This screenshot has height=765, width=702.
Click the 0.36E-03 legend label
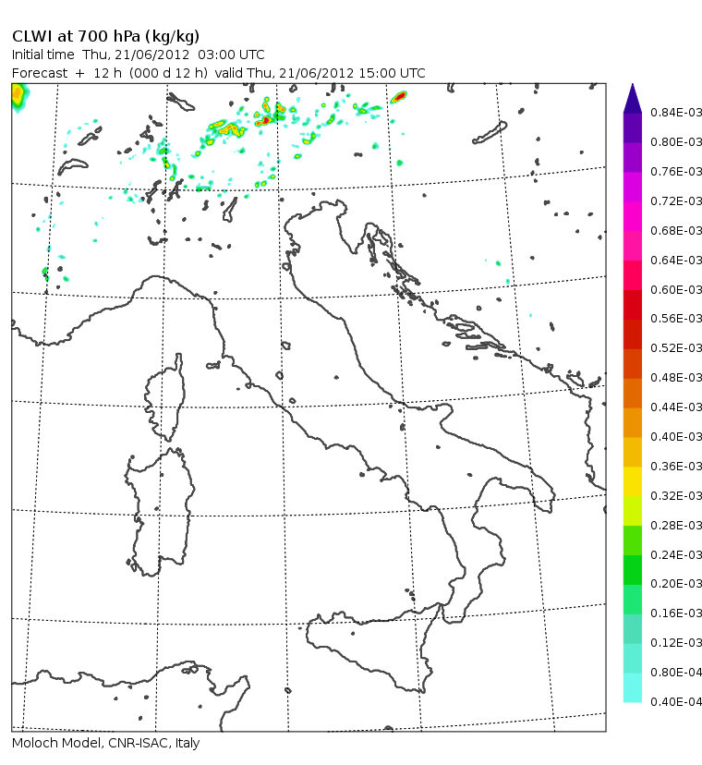click(676, 467)
